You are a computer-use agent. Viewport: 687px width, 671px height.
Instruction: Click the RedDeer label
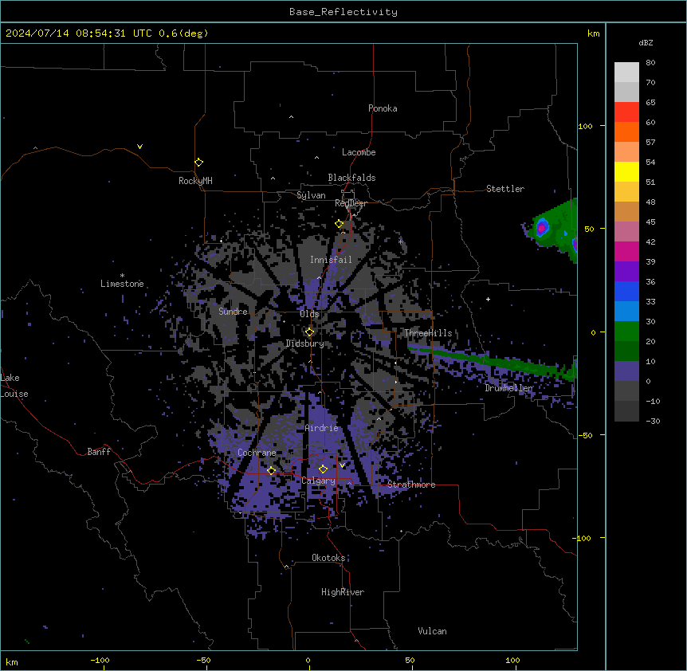[x=351, y=203]
